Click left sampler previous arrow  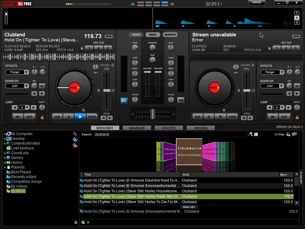(x=34, y=94)
